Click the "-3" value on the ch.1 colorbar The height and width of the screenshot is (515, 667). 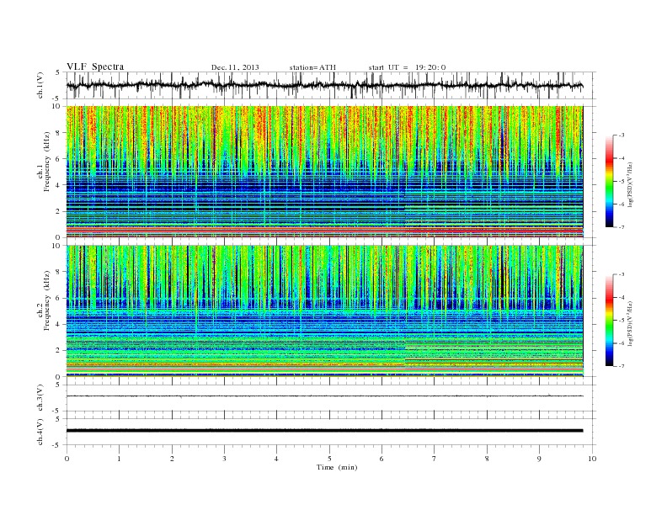point(622,135)
